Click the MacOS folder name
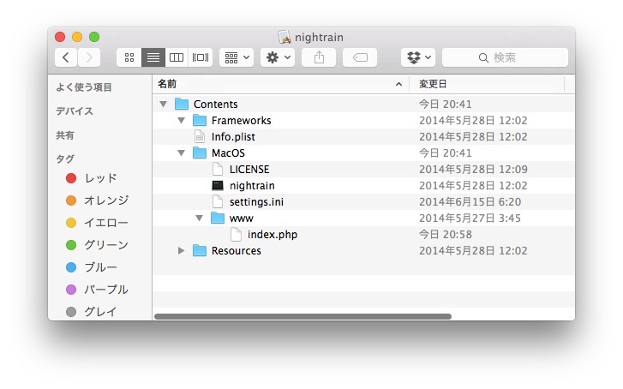The width and height of the screenshot is (623, 389). (228, 153)
